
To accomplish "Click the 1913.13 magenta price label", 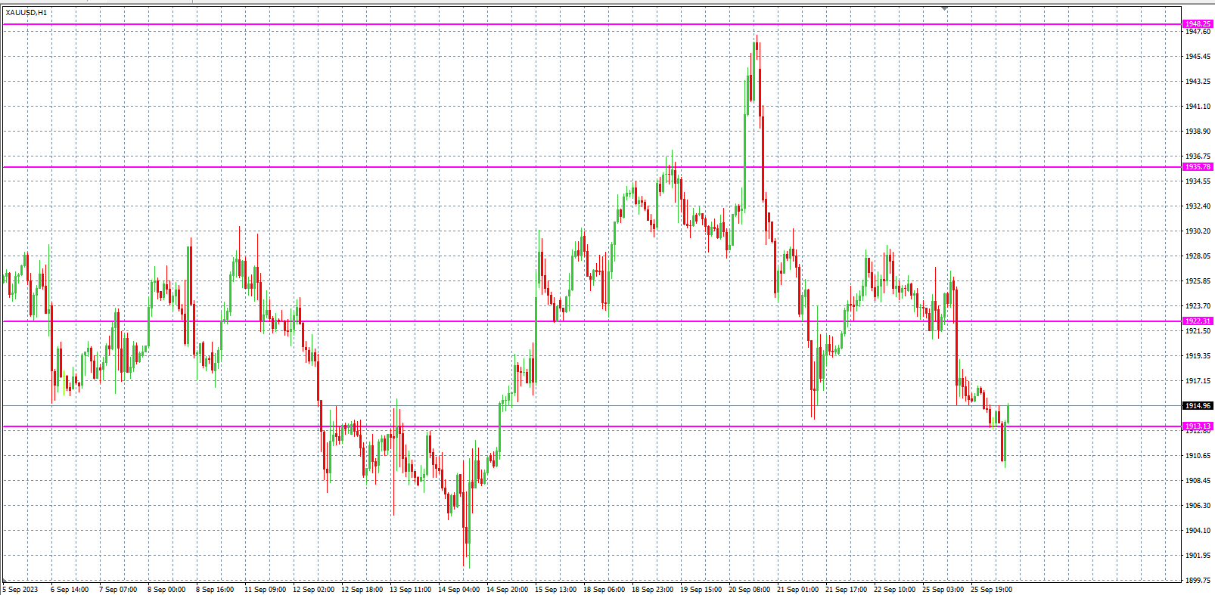I will [1198, 426].
